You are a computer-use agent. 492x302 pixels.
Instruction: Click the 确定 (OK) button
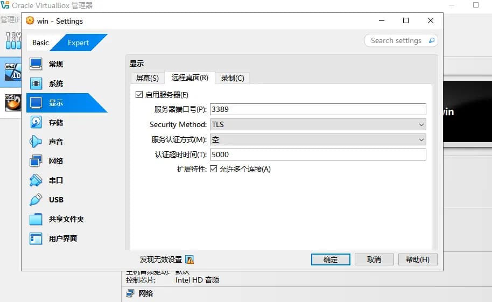click(x=331, y=259)
